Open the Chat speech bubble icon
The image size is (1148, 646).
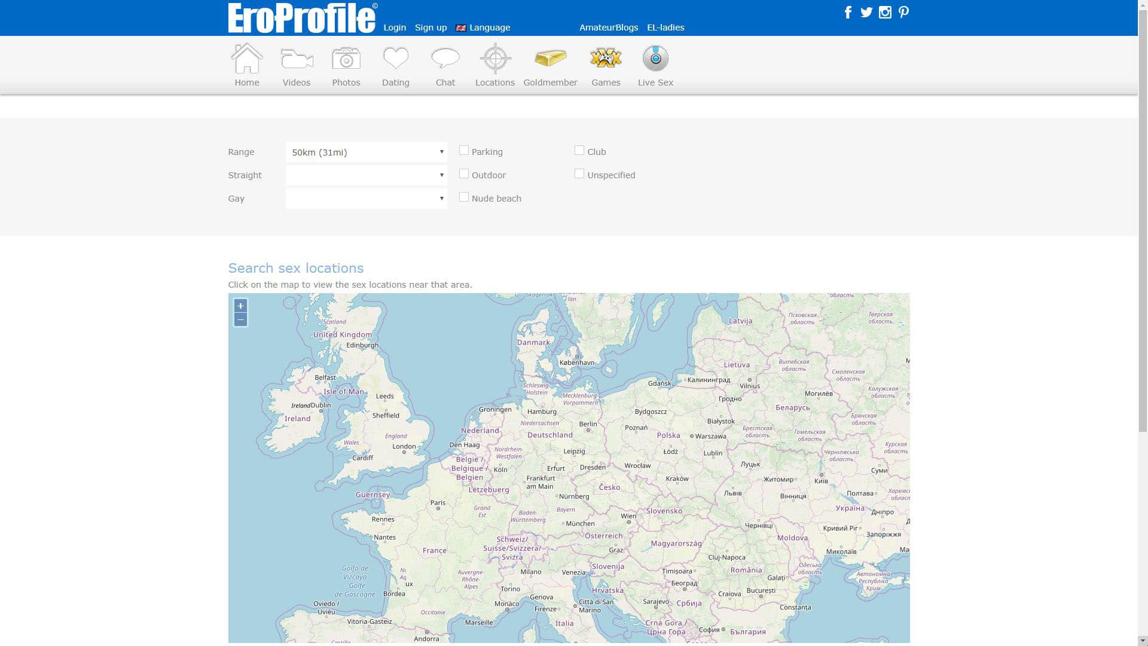coord(445,59)
